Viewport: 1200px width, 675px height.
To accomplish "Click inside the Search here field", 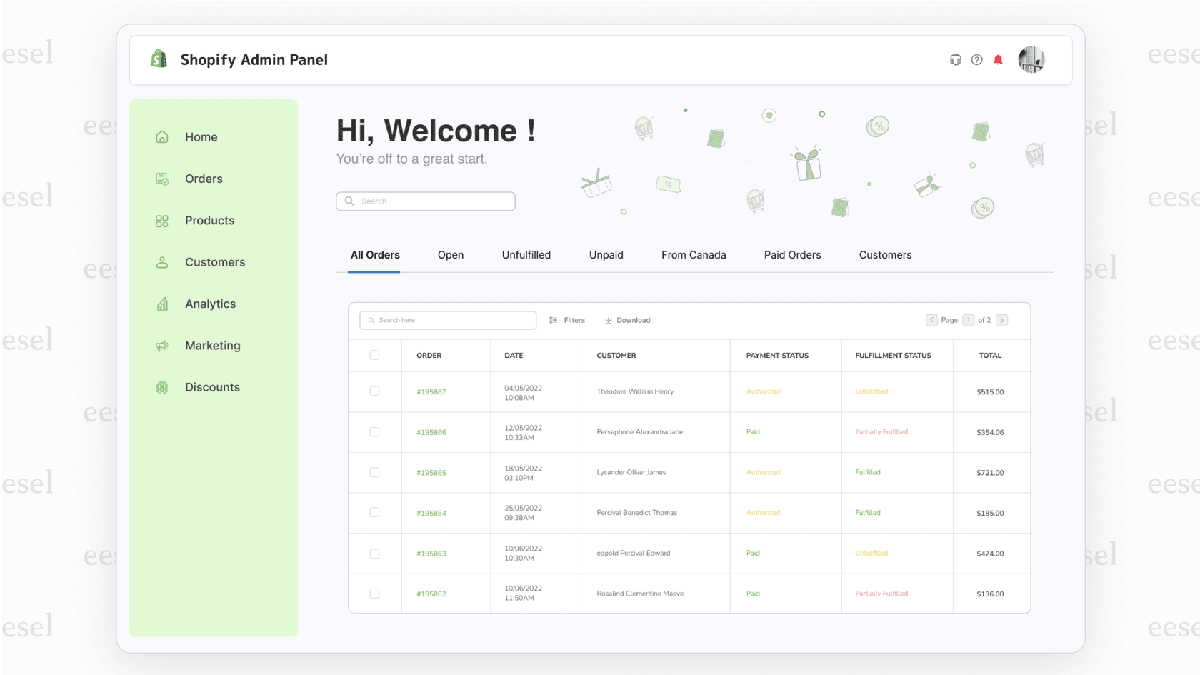I will pos(448,320).
